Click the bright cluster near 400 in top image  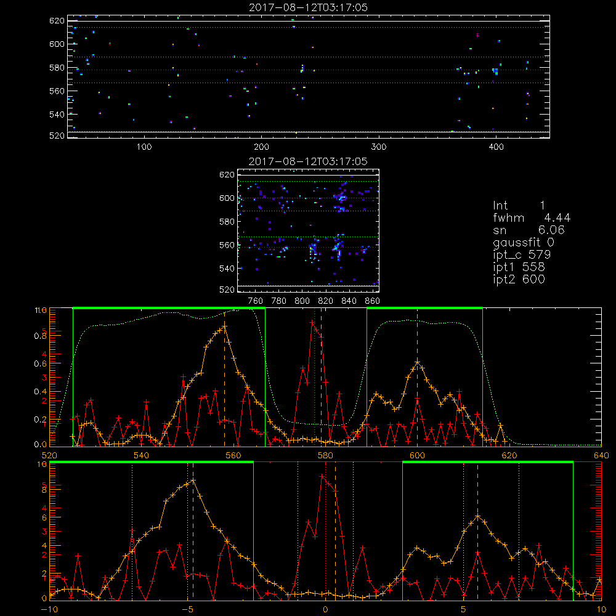[x=495, y=71]
